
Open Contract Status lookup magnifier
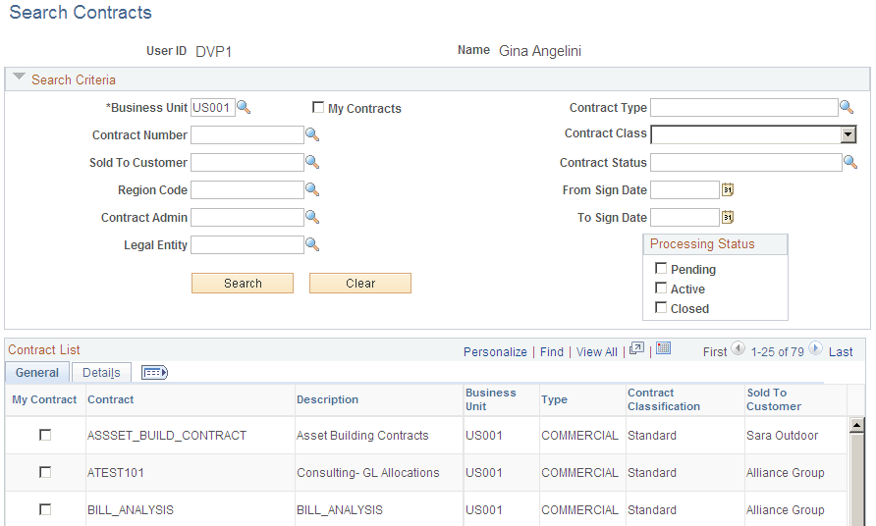(x=850, y=162)
